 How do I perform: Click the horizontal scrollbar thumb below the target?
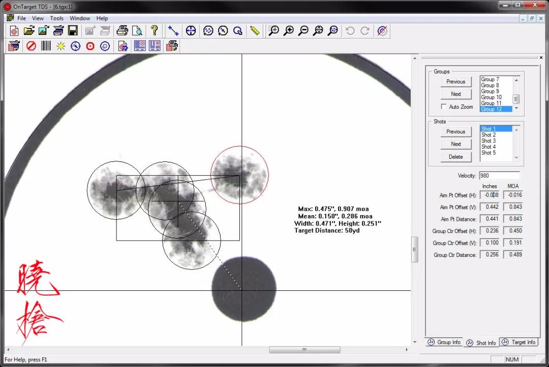pyautogui.click(x=304, y=350)
